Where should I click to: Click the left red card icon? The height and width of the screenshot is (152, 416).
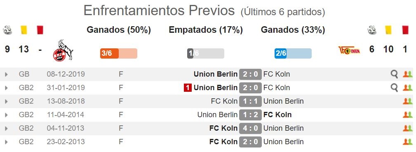[40, 30]
